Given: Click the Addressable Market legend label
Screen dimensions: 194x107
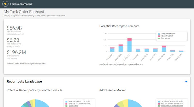Looking at the screenshot, I should click(168, 34).
